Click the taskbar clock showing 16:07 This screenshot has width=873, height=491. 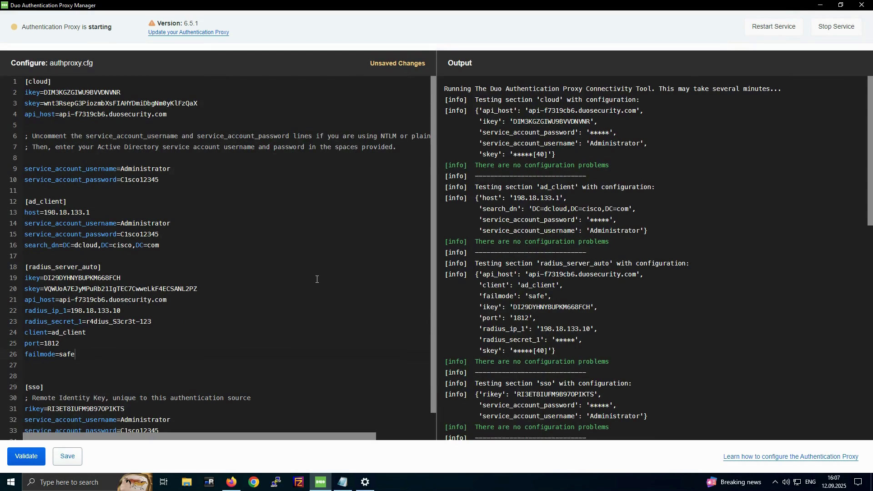(x=834, y=482)
